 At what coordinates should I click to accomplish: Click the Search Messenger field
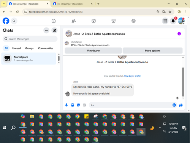point(30,39)
